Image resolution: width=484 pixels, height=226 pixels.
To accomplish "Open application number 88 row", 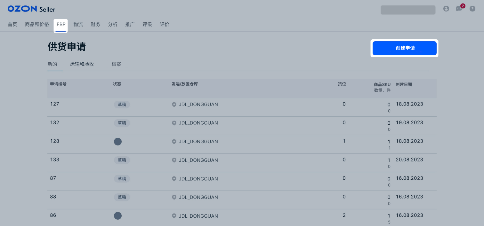I will (242, 200).
